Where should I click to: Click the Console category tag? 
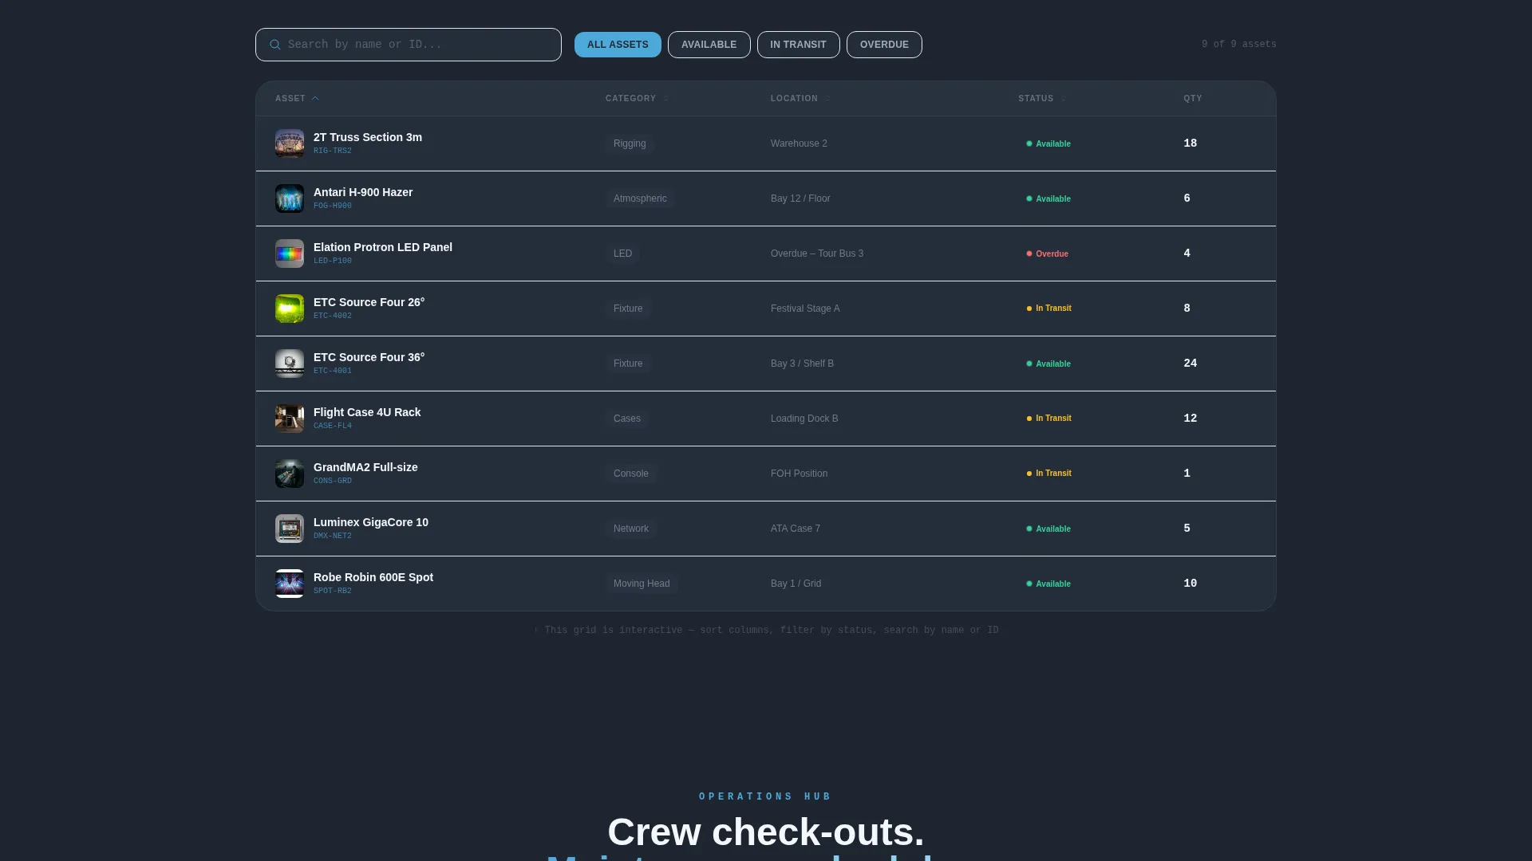pos(631,474)
